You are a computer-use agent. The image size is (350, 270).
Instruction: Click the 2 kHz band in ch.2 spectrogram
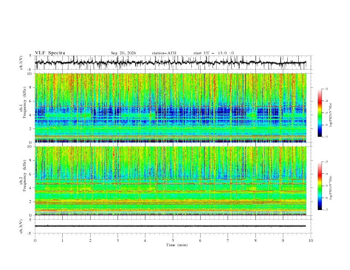tap(171, 202)
